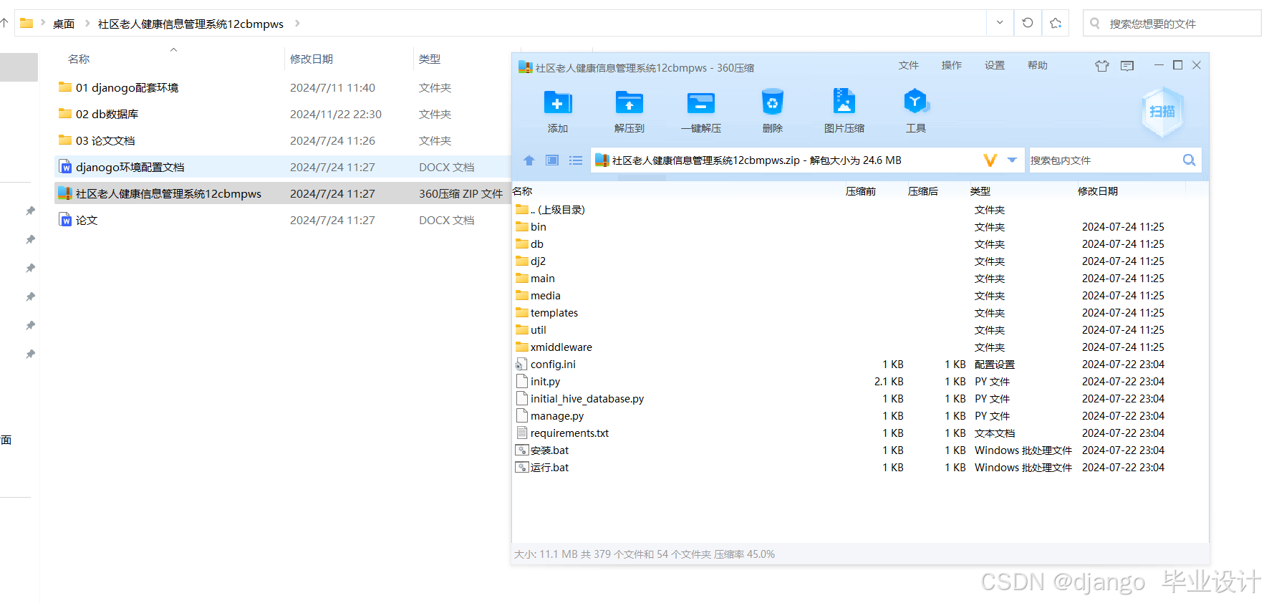Select the init.py file row
The width and height of the screenshot is (1264, 603).
coord(860,382)
